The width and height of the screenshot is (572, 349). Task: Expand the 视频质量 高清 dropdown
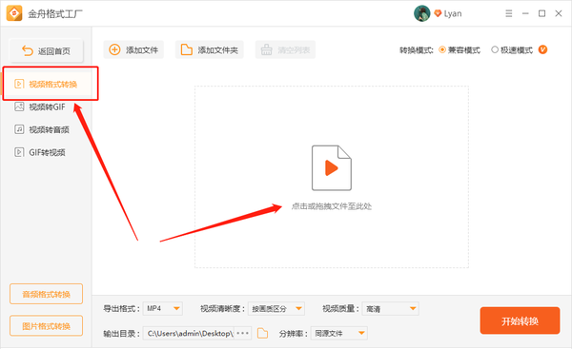tap(390, 309)
